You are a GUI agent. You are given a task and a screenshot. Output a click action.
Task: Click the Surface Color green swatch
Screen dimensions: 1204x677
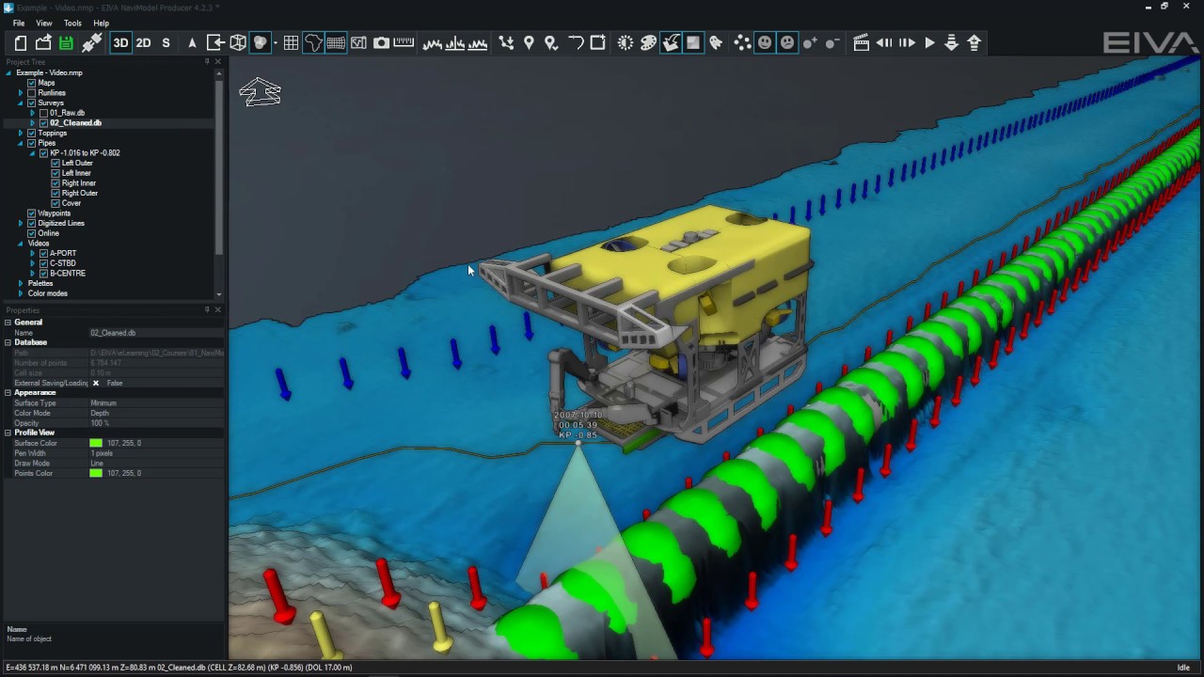point(96,444)
